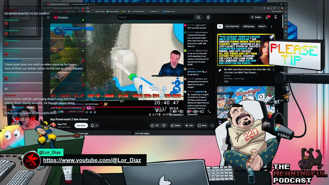Enter fullscreen on video player
Viewport: 329px width, 185px height.
(x=209, y=112)
